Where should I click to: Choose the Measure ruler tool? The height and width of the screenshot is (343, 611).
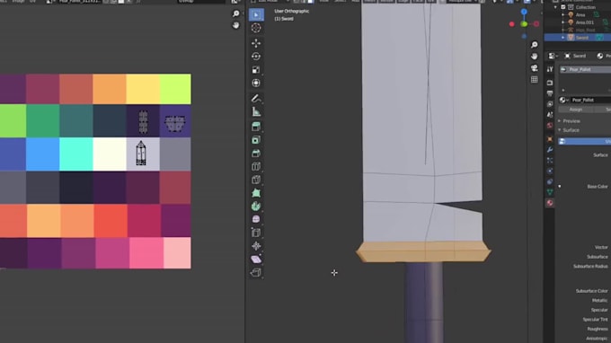256,111
